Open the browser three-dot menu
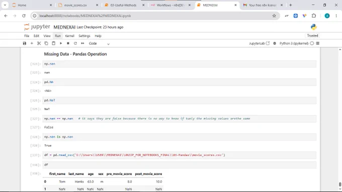The width and height of the screenshot is (342, 192). 336,16
